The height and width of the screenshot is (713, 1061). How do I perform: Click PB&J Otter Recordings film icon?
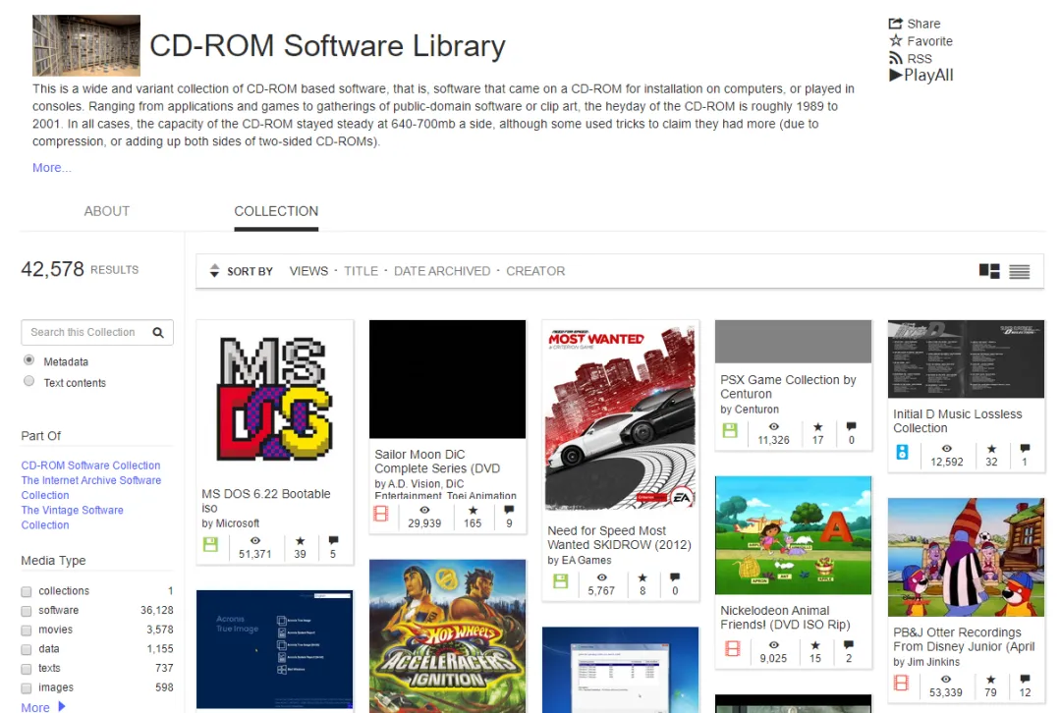(901, 683)
